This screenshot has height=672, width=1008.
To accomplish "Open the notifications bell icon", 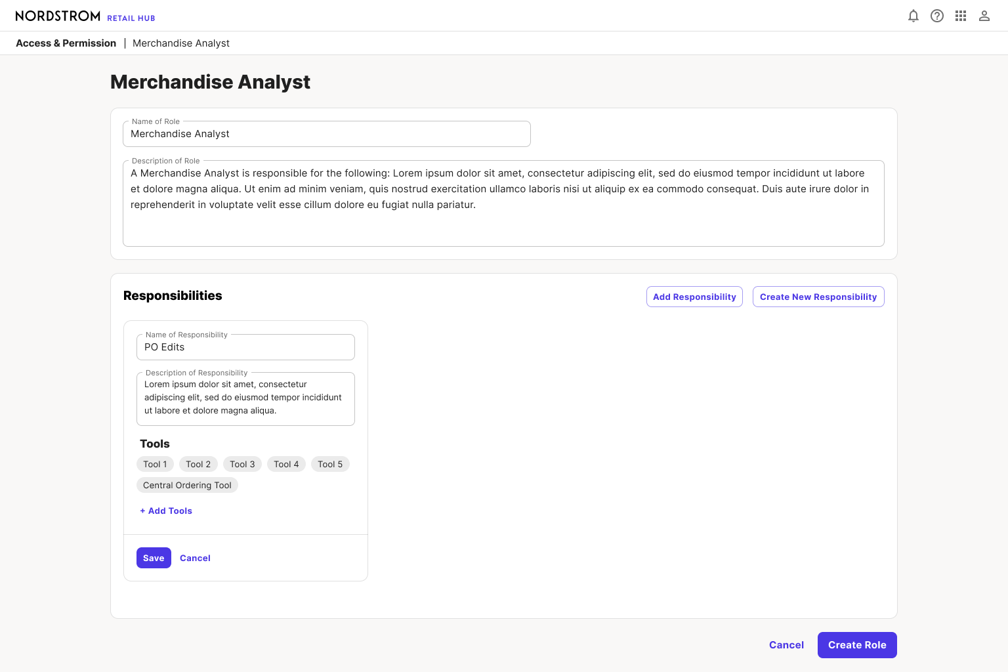I will [913, 16].
